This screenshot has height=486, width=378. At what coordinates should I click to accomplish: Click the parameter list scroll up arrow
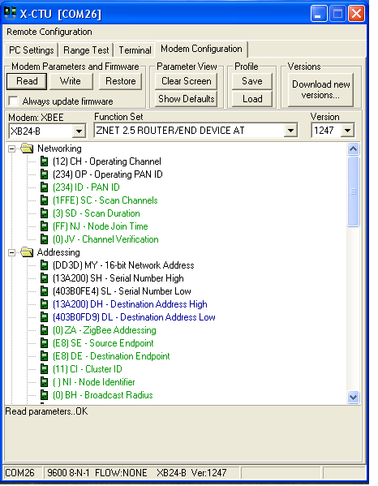[353, 149]
